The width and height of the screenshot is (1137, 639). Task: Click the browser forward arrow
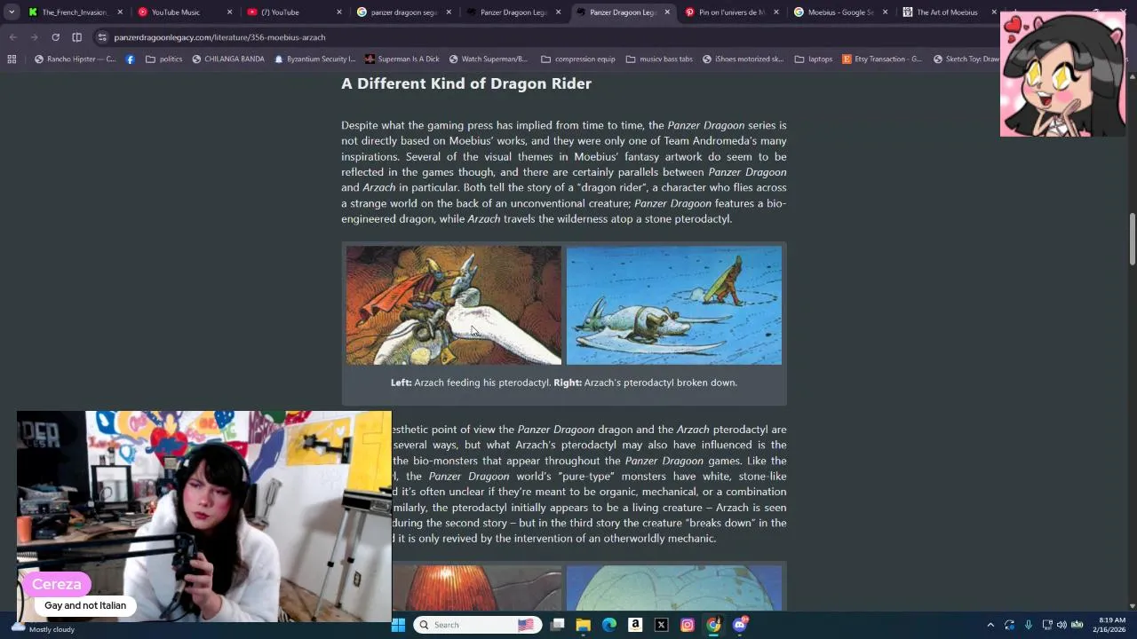[x=34, y=37]
